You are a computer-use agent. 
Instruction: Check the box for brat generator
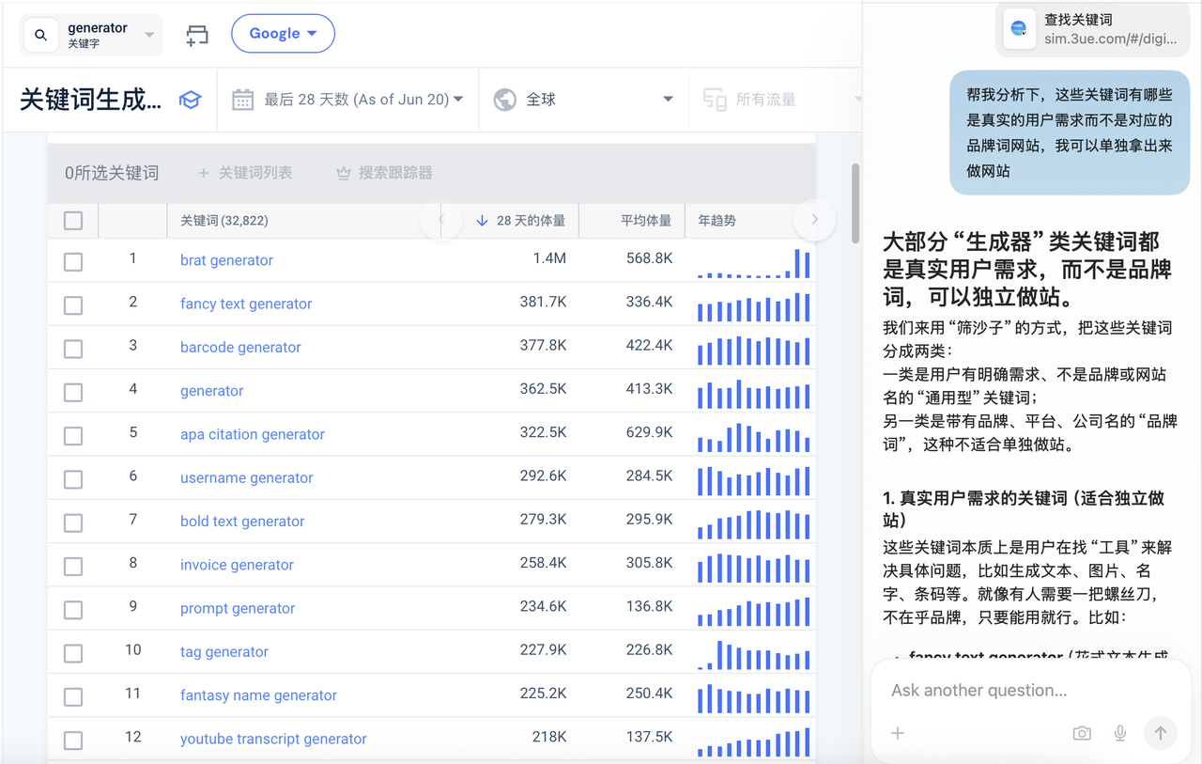(x=73, y=261)
